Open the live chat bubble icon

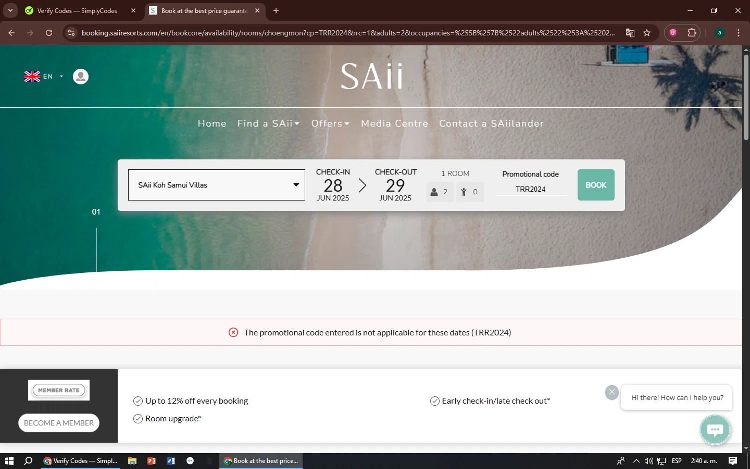point(715,430)
